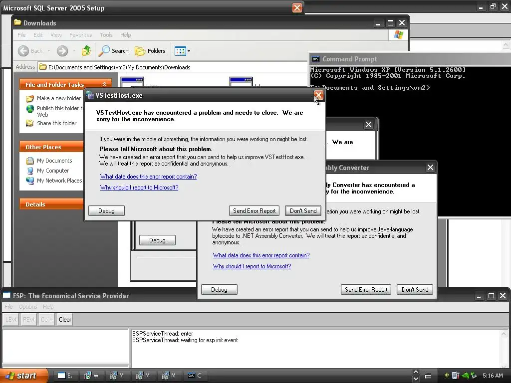Open 'Why should I report to Microsoft?' in VSTestHost dialog
Image resolution: width=511 pixels, height=383 pixels.
click(x=139, y=188)
